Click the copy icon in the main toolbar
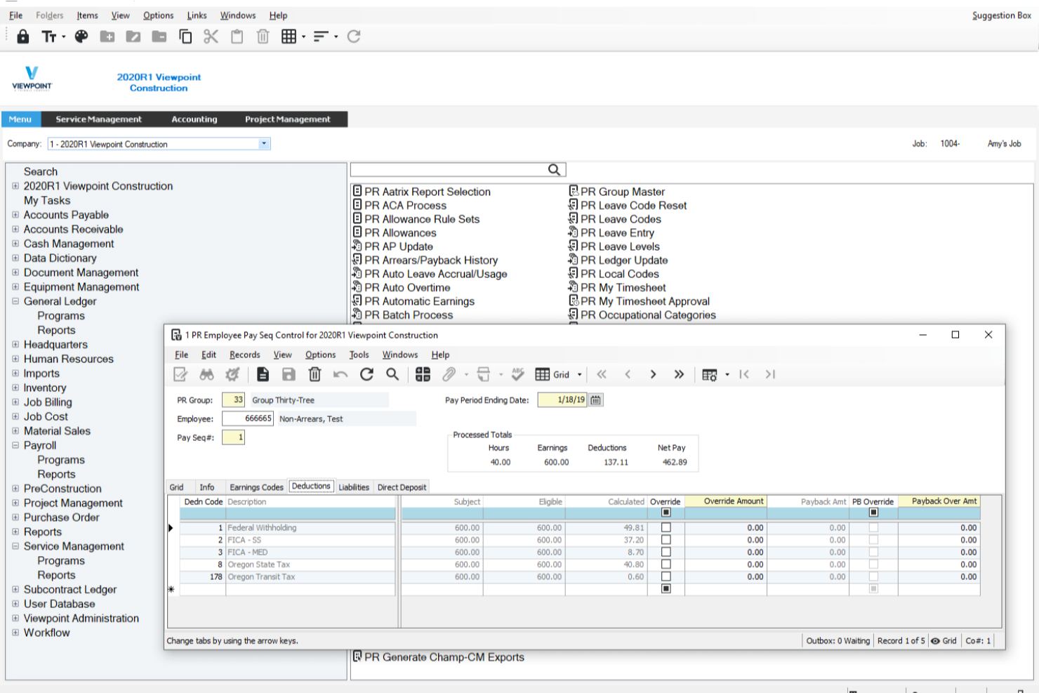Viewport: 1039px width, 693px height. [185, 37]
